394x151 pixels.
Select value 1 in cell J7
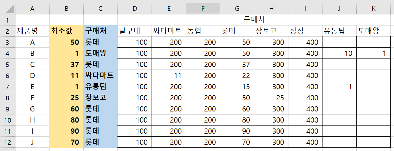tap(339, 87)
